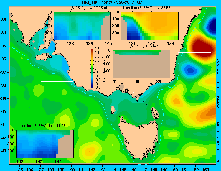Click the -40 latitude tick label on main map
The width and height of the screenshot is (221, 171).
click(3, 112)
